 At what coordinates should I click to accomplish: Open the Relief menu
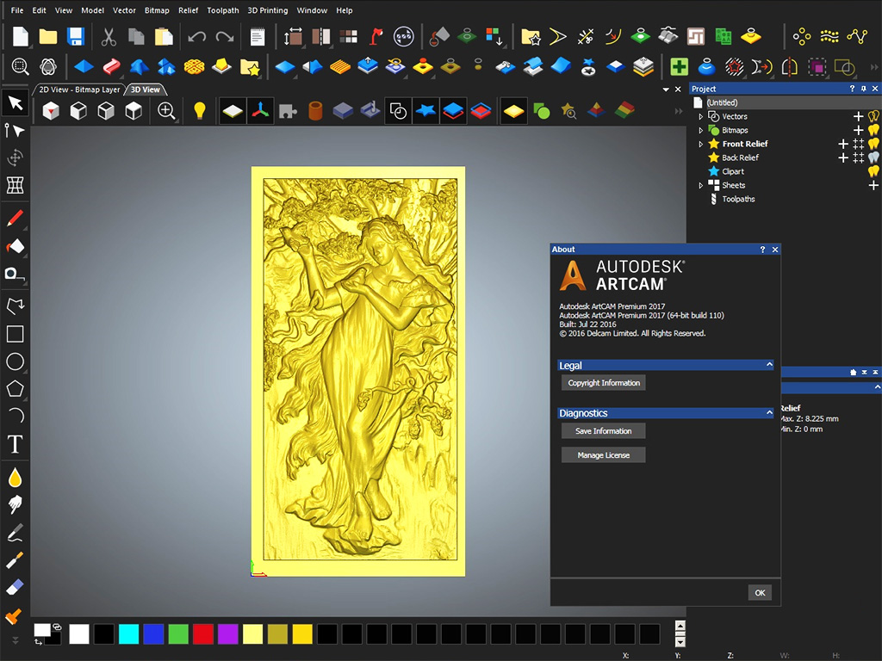point(188,9)
